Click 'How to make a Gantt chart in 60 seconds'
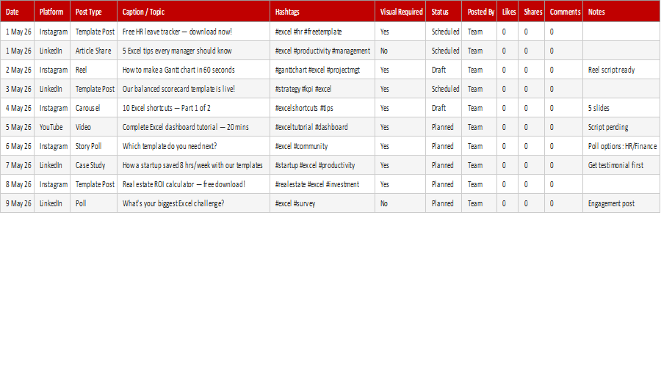Viewport: 661px width, 367px height. (x=193, y=70)
